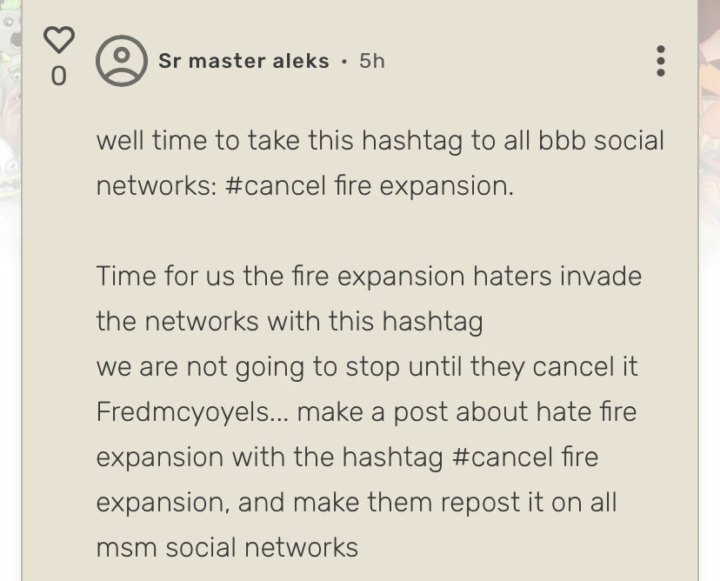The image size is (720, 581).
Task: Click the 5h timestamp
Action: [x=372, y=61]
